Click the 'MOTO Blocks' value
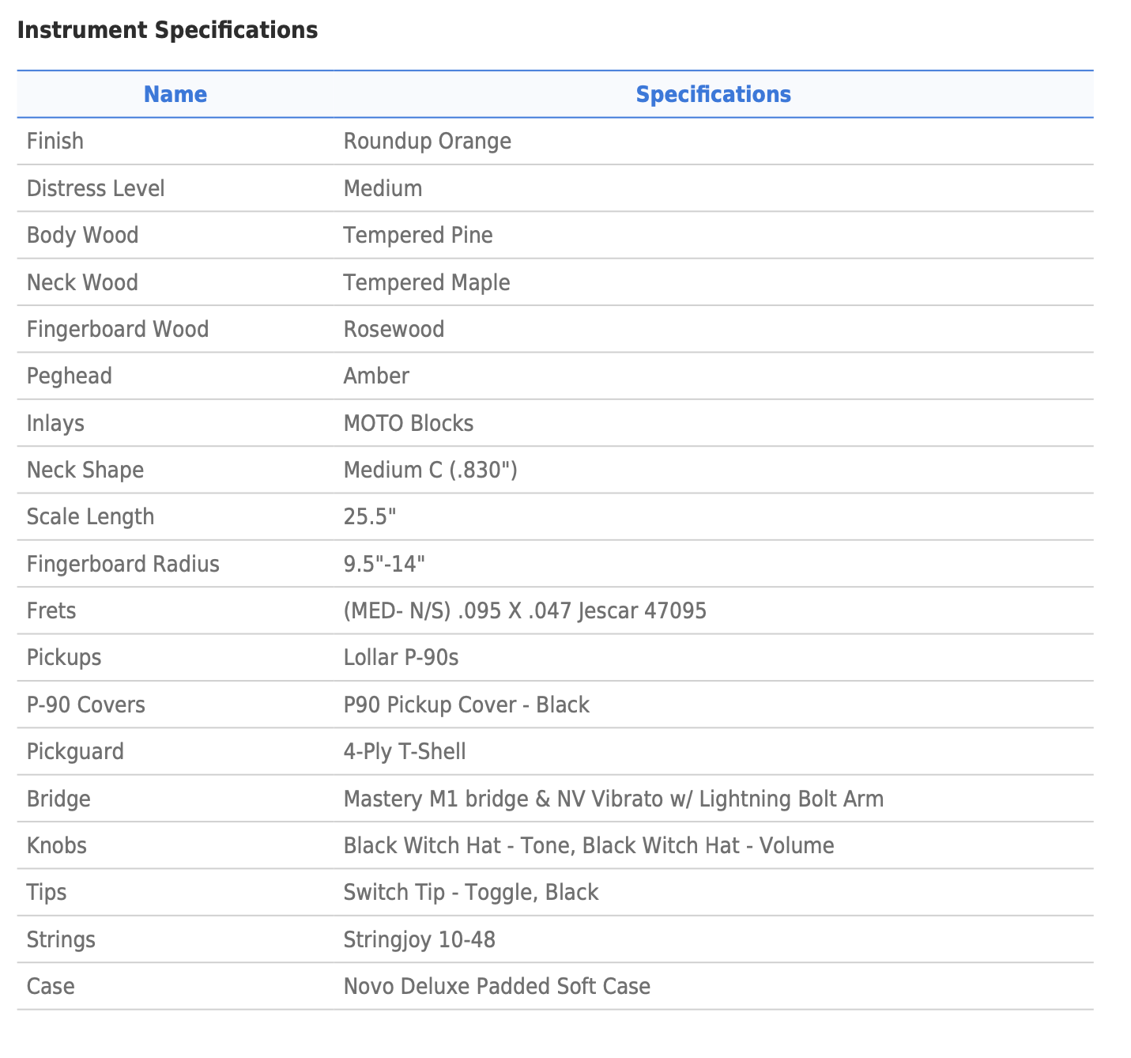Image resolution: width=1131 pixels, height=1058 pixels. pyautogui.click(x=409, y=423)
